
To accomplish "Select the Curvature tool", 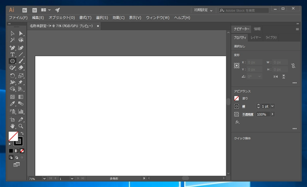I will click(x=21, y=48).
